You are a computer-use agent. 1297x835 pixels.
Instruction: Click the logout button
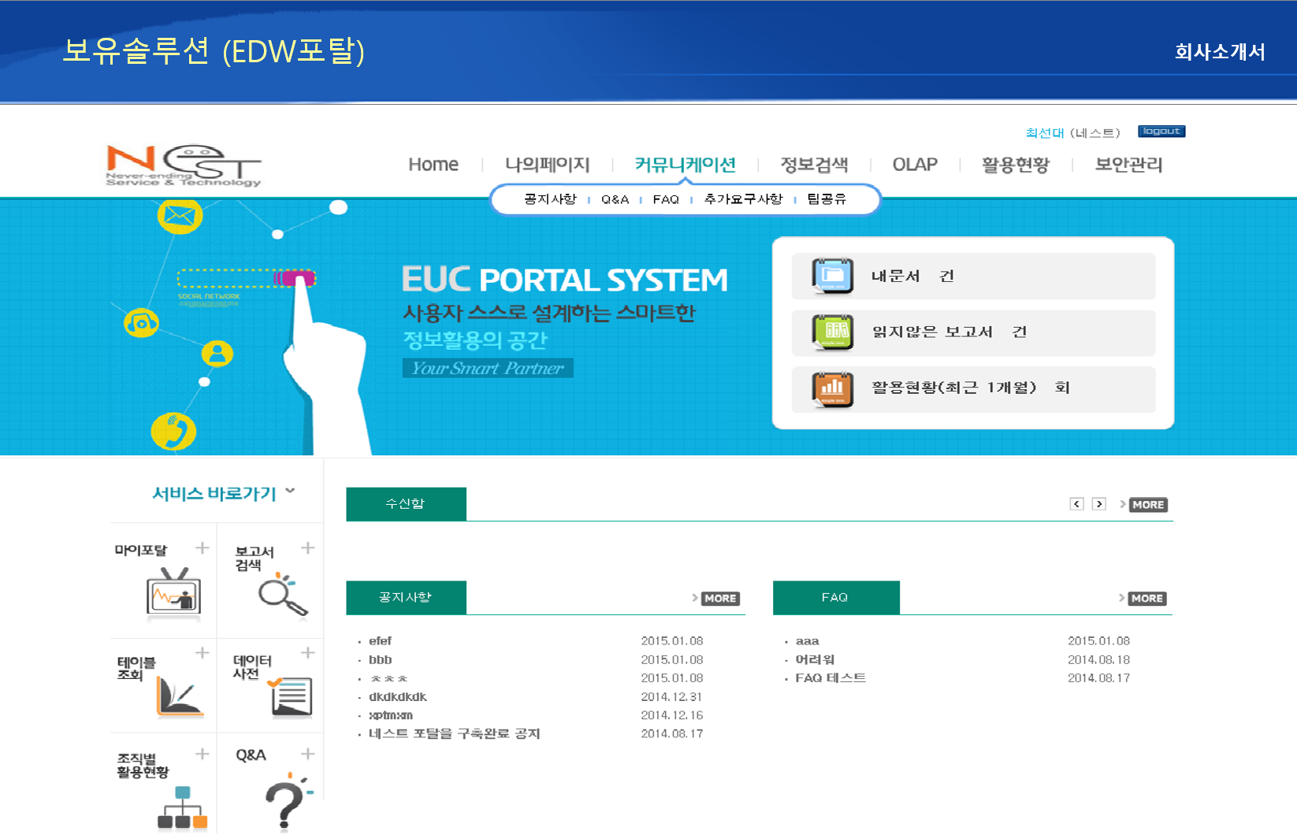pyautogui.click(x=1161, y=131)
